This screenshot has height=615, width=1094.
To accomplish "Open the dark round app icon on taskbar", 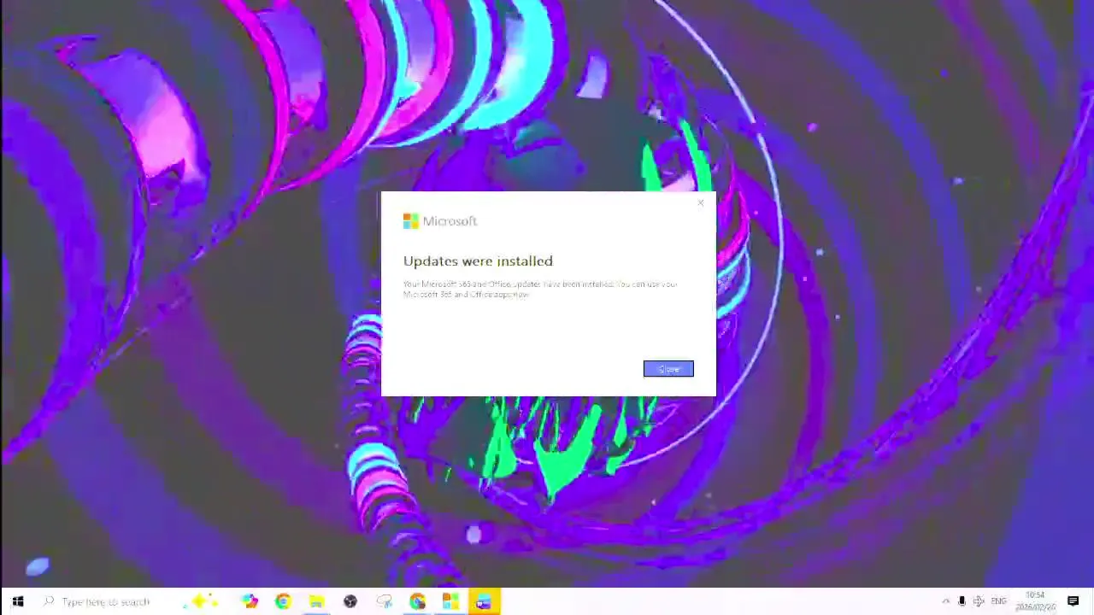I will point(350,601).
